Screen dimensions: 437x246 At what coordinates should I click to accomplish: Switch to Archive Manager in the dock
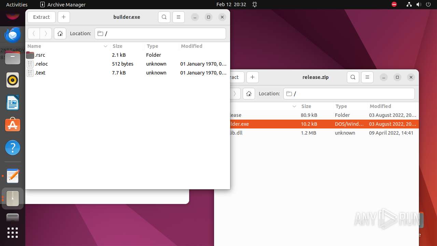13,198
